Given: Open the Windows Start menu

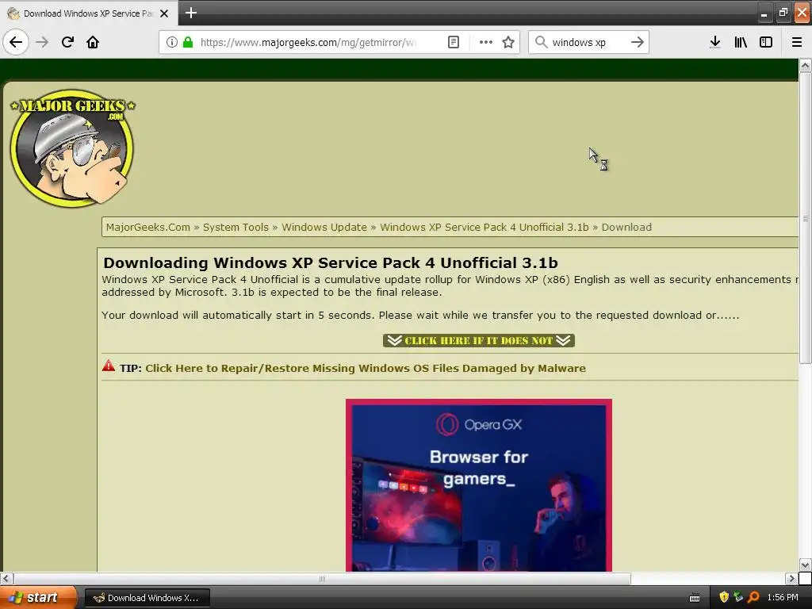Looking at the screenshot, I should click(38, 598).
